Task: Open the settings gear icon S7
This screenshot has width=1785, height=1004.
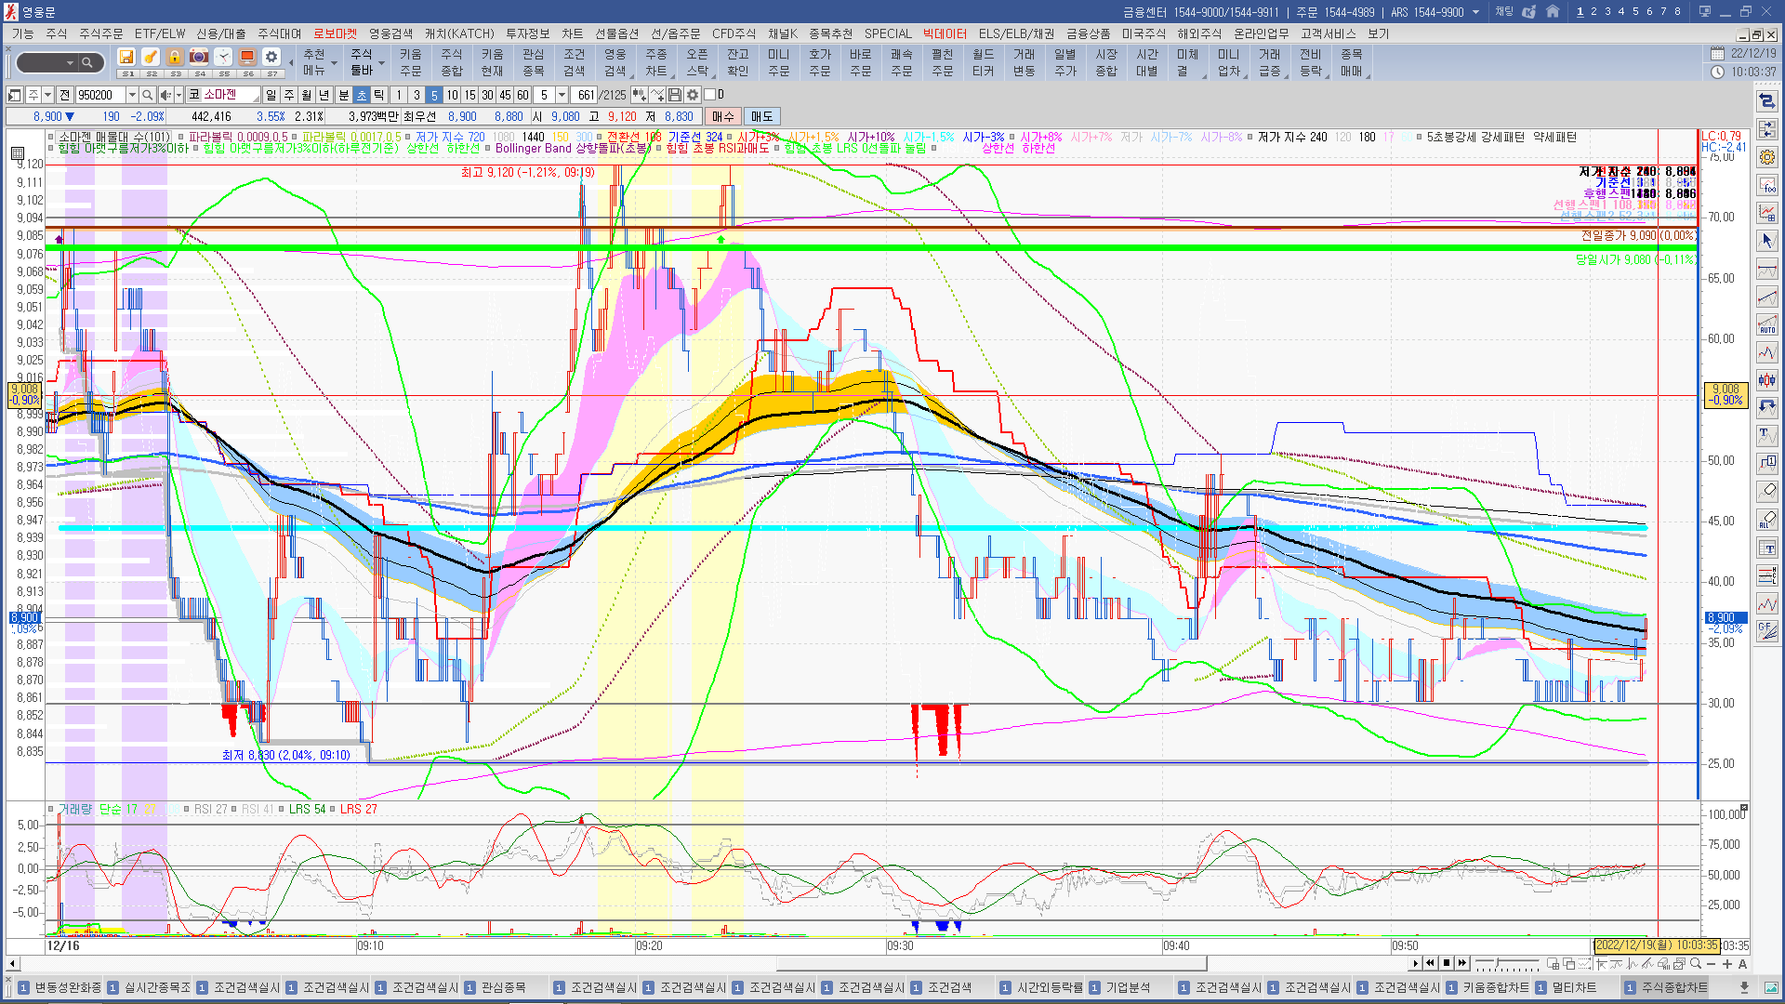Action: pyautogui.click(x=271, y=58)
